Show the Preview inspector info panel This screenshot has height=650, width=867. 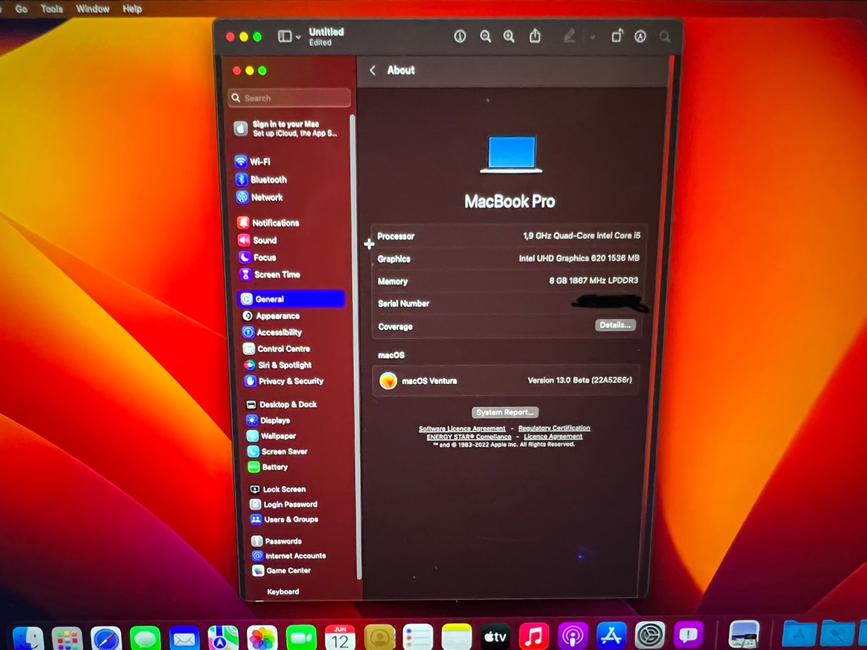460,37
